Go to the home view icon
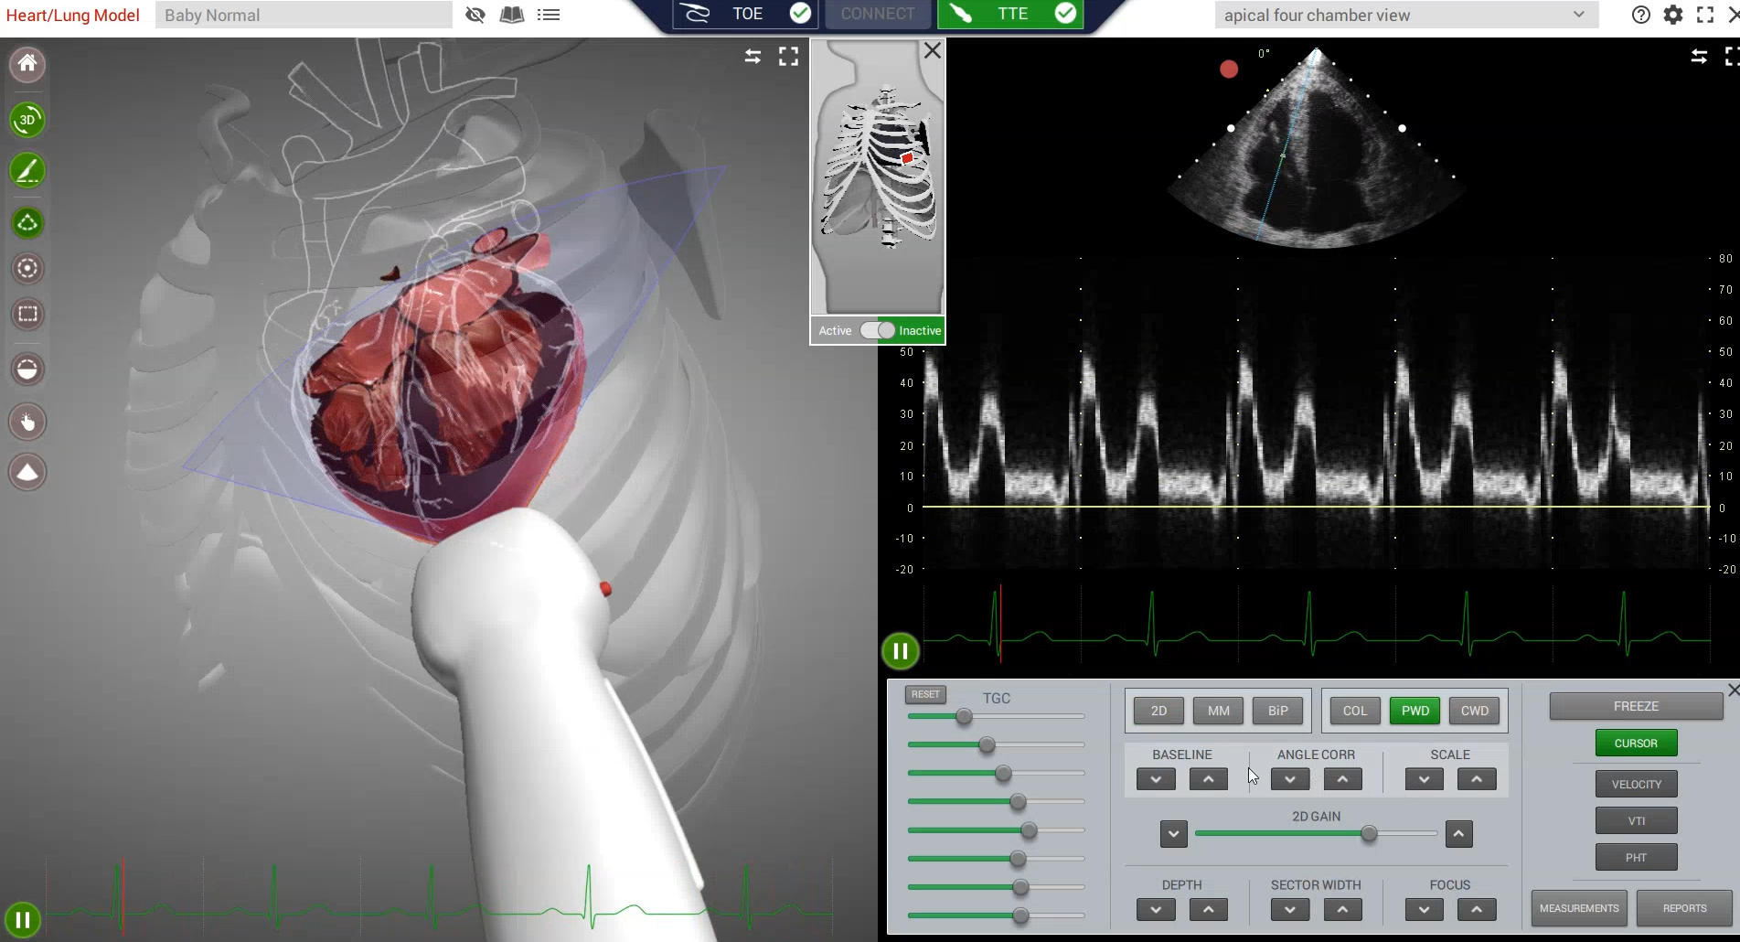The image size is (1740, 942). click(27, 64)
